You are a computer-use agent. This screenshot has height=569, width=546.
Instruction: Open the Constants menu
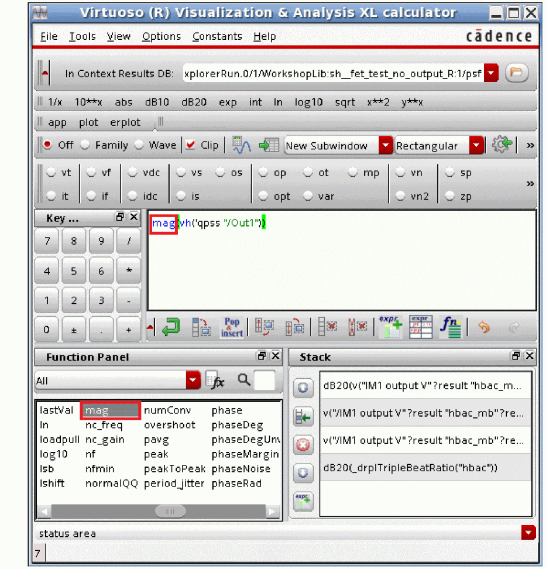pyautogui.click(x=217, y=36)
